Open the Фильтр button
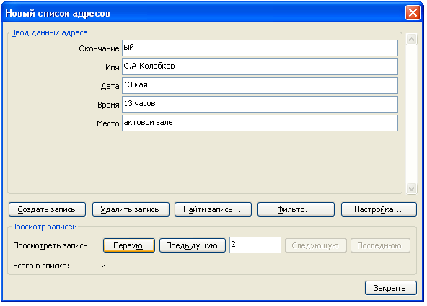Screen dimensions: 427x306 296,209
